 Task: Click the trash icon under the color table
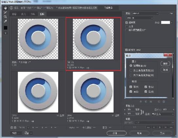pyautogui.click(x=164, y=101)
